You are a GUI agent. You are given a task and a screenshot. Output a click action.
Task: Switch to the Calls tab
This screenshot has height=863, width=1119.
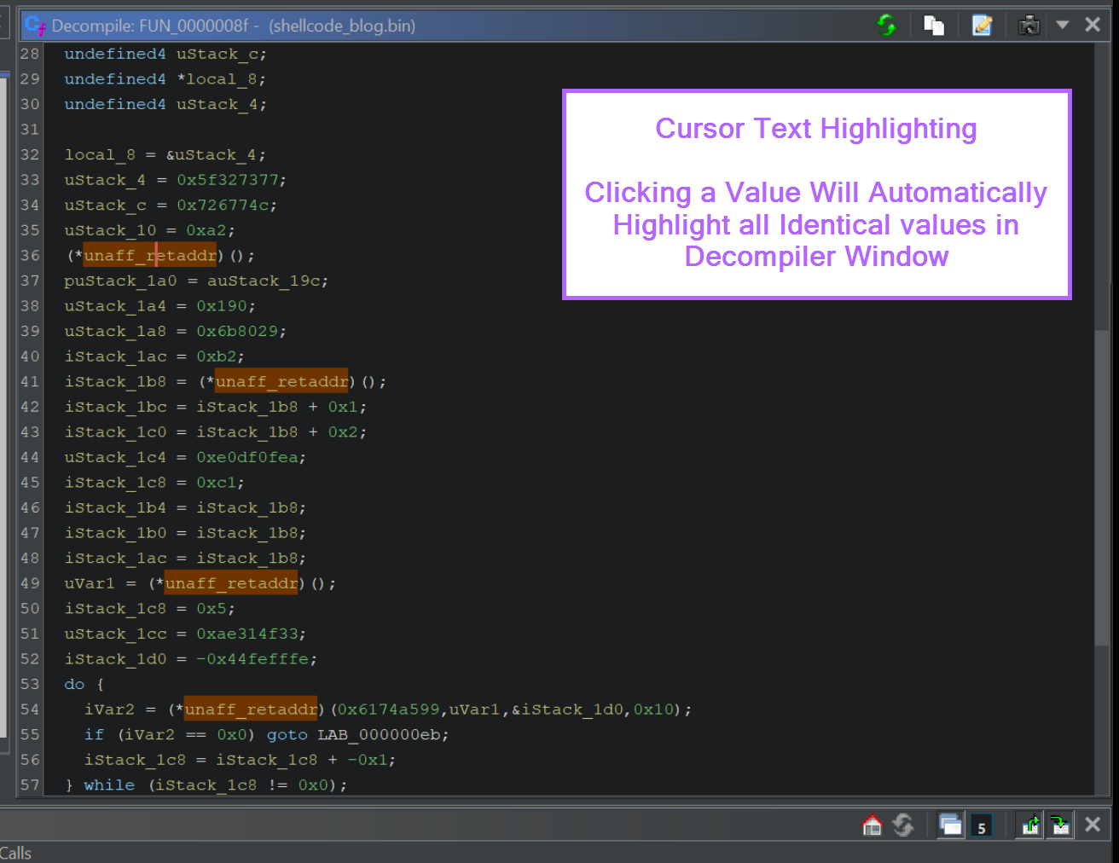click(15, 853)
